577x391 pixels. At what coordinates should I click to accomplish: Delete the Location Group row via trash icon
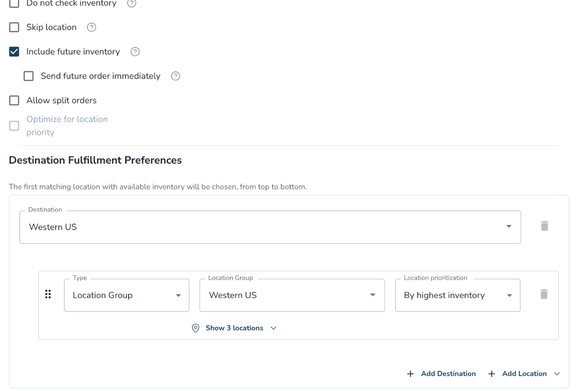[x=544, y=294]
